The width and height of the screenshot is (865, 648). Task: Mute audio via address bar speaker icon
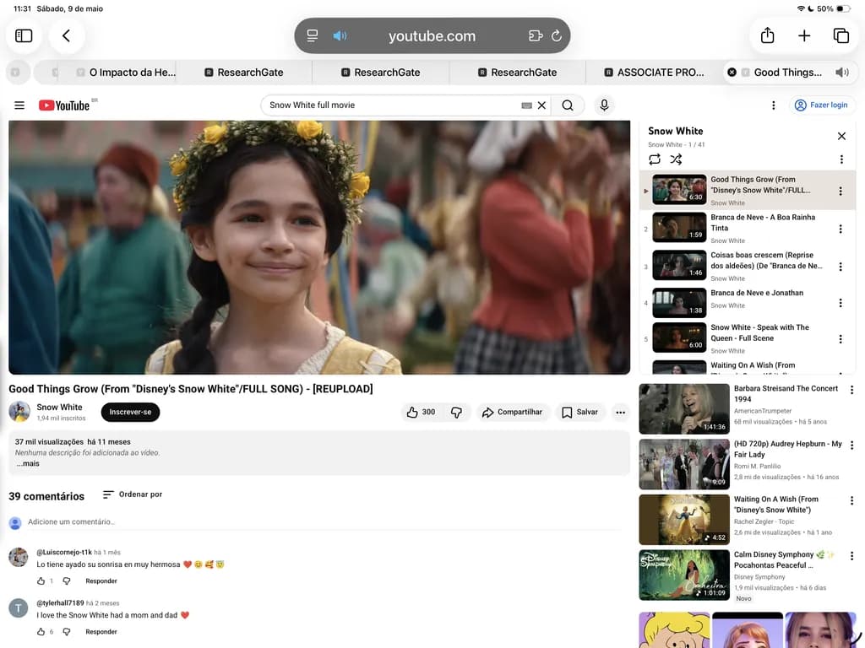[340, 35]
